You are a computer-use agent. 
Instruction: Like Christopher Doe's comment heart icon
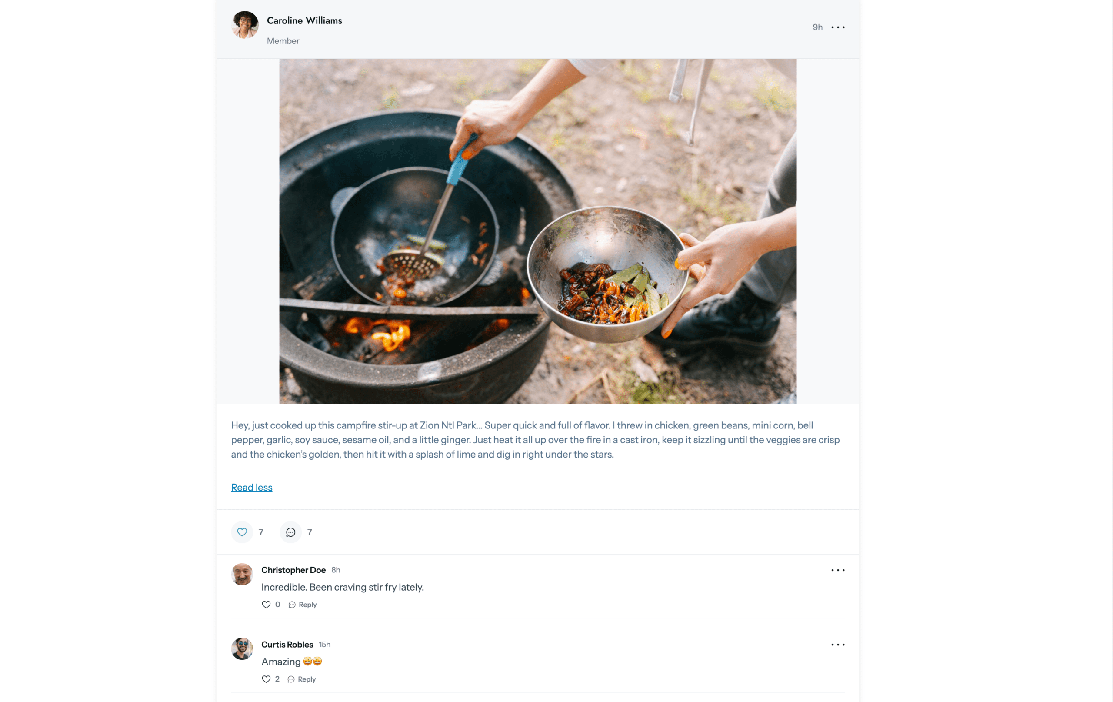266,605
